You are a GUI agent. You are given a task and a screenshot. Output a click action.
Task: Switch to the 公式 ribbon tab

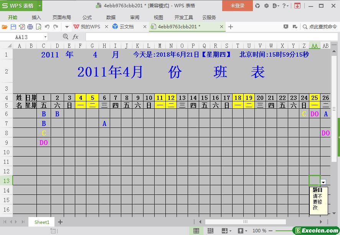point(87,17)
